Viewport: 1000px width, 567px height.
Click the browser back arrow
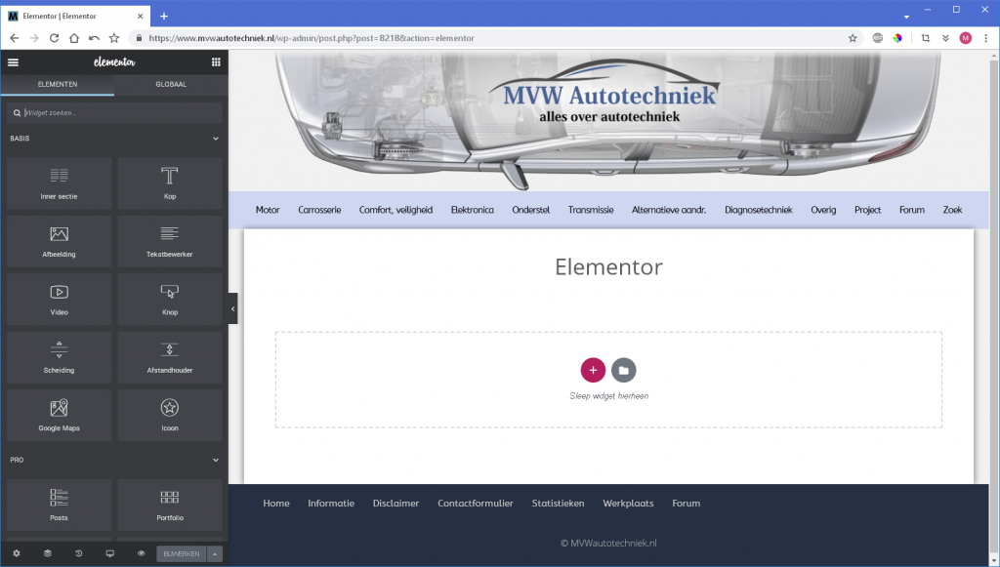coord(14,38)
